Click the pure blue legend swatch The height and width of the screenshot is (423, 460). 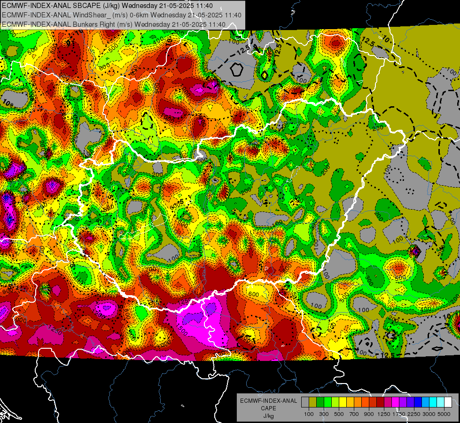[x=418, y=402]
